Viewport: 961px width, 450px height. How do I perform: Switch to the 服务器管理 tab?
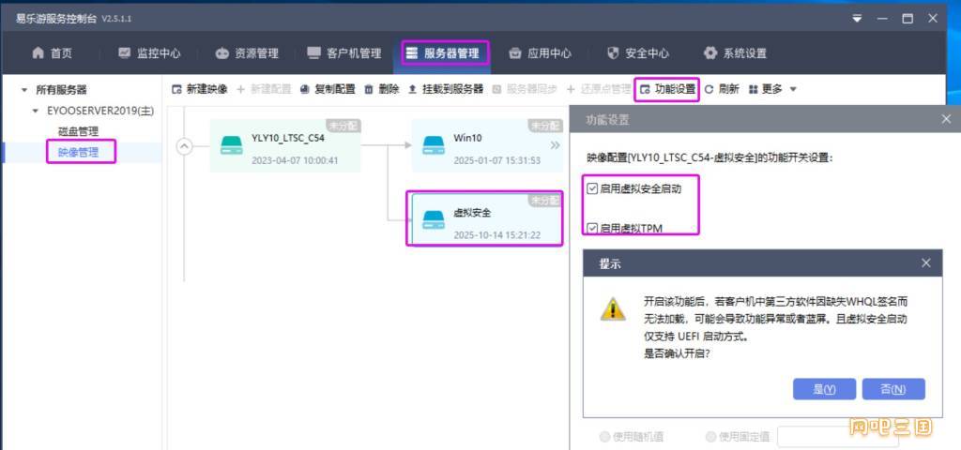coord(445,53)
